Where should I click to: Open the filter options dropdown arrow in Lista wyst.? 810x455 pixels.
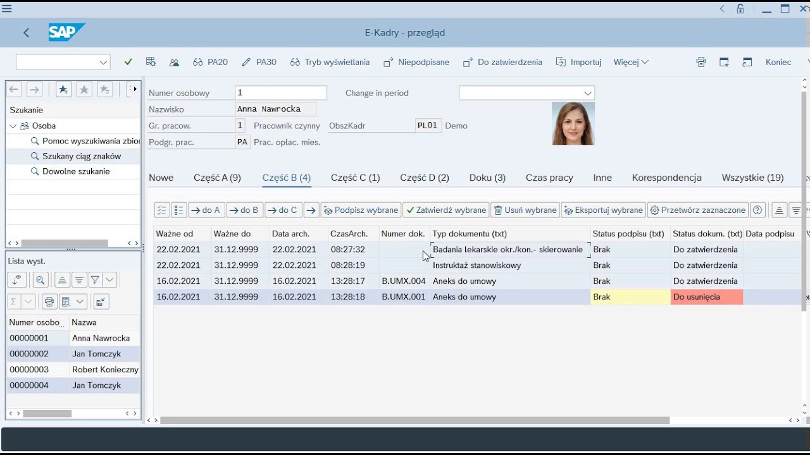coord(110,280)
